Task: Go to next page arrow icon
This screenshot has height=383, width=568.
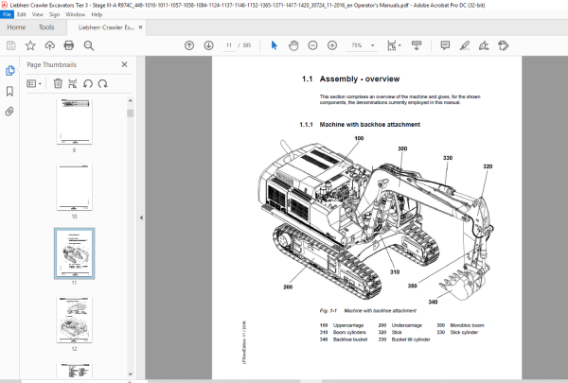Action: coord(208,45)
